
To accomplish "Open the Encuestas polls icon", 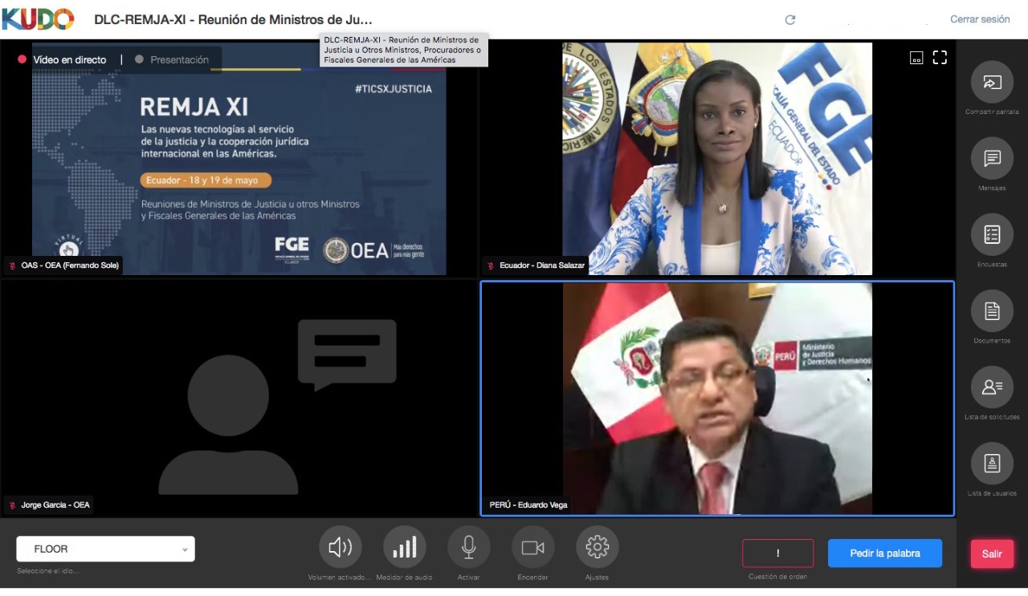I will tap(992, 234).
